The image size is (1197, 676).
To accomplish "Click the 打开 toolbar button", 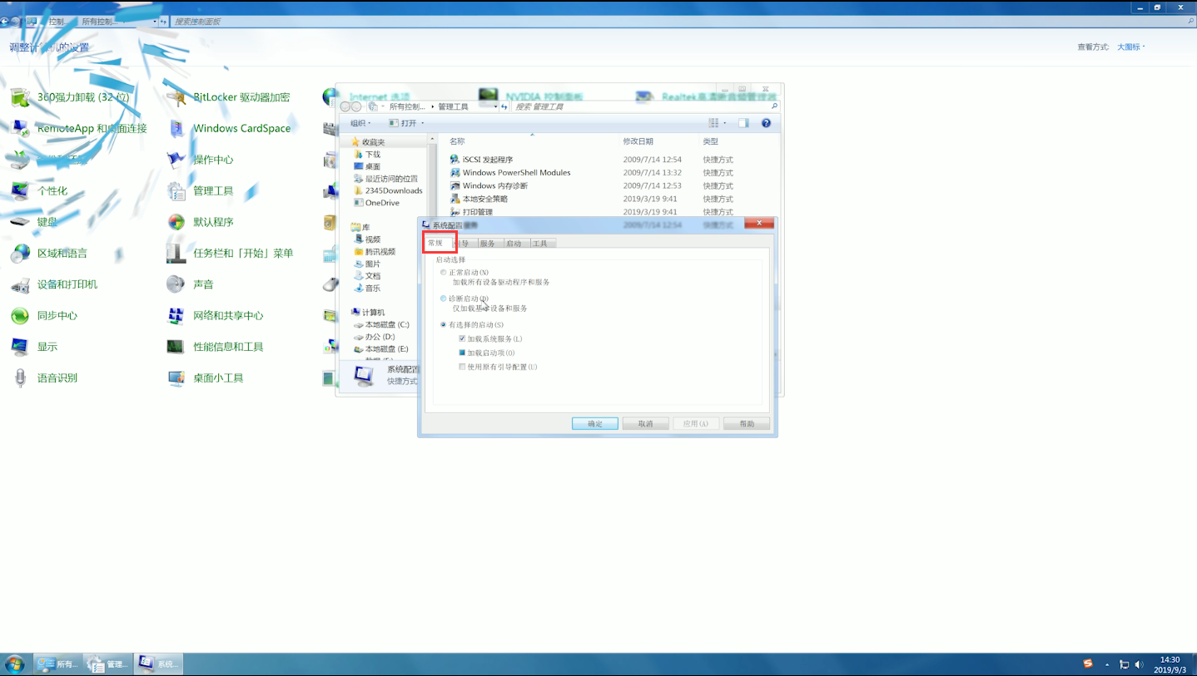I will [403, 123].
